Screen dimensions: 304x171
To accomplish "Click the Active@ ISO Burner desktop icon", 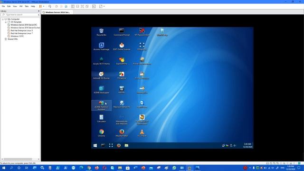I will pyautogui.click(x=101, y=76).
